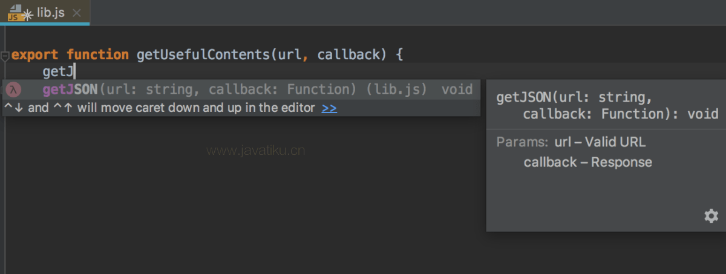Open documentation popup settings gear

click(x=711, y=216)
